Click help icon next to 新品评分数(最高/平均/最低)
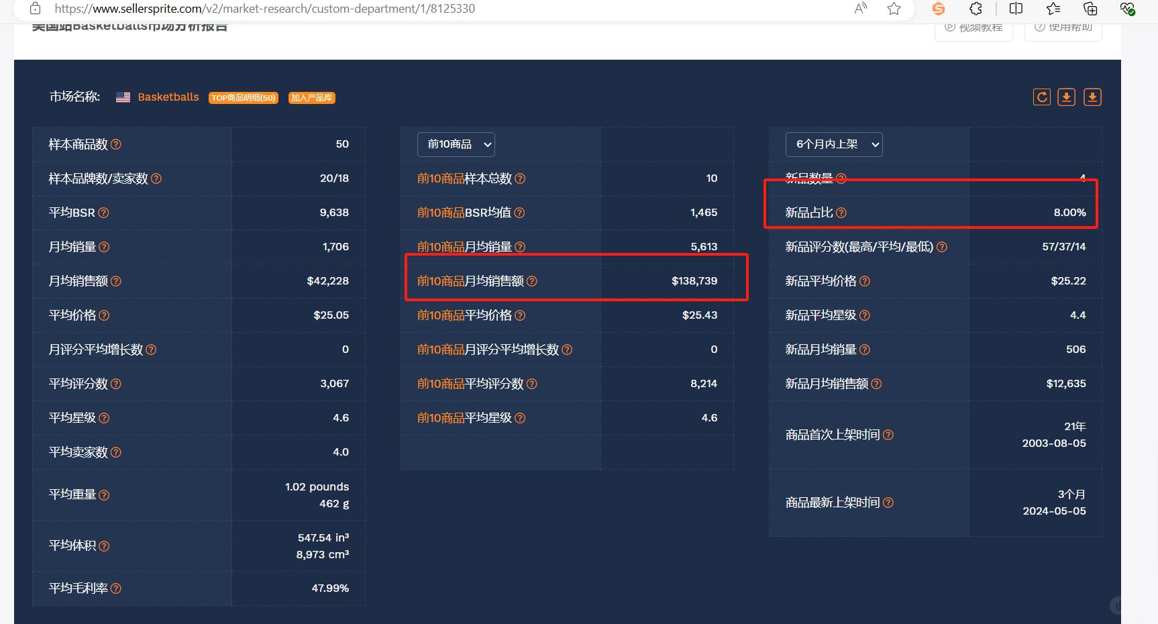The width and height of the screenshot is (1158, 624). 941,247
